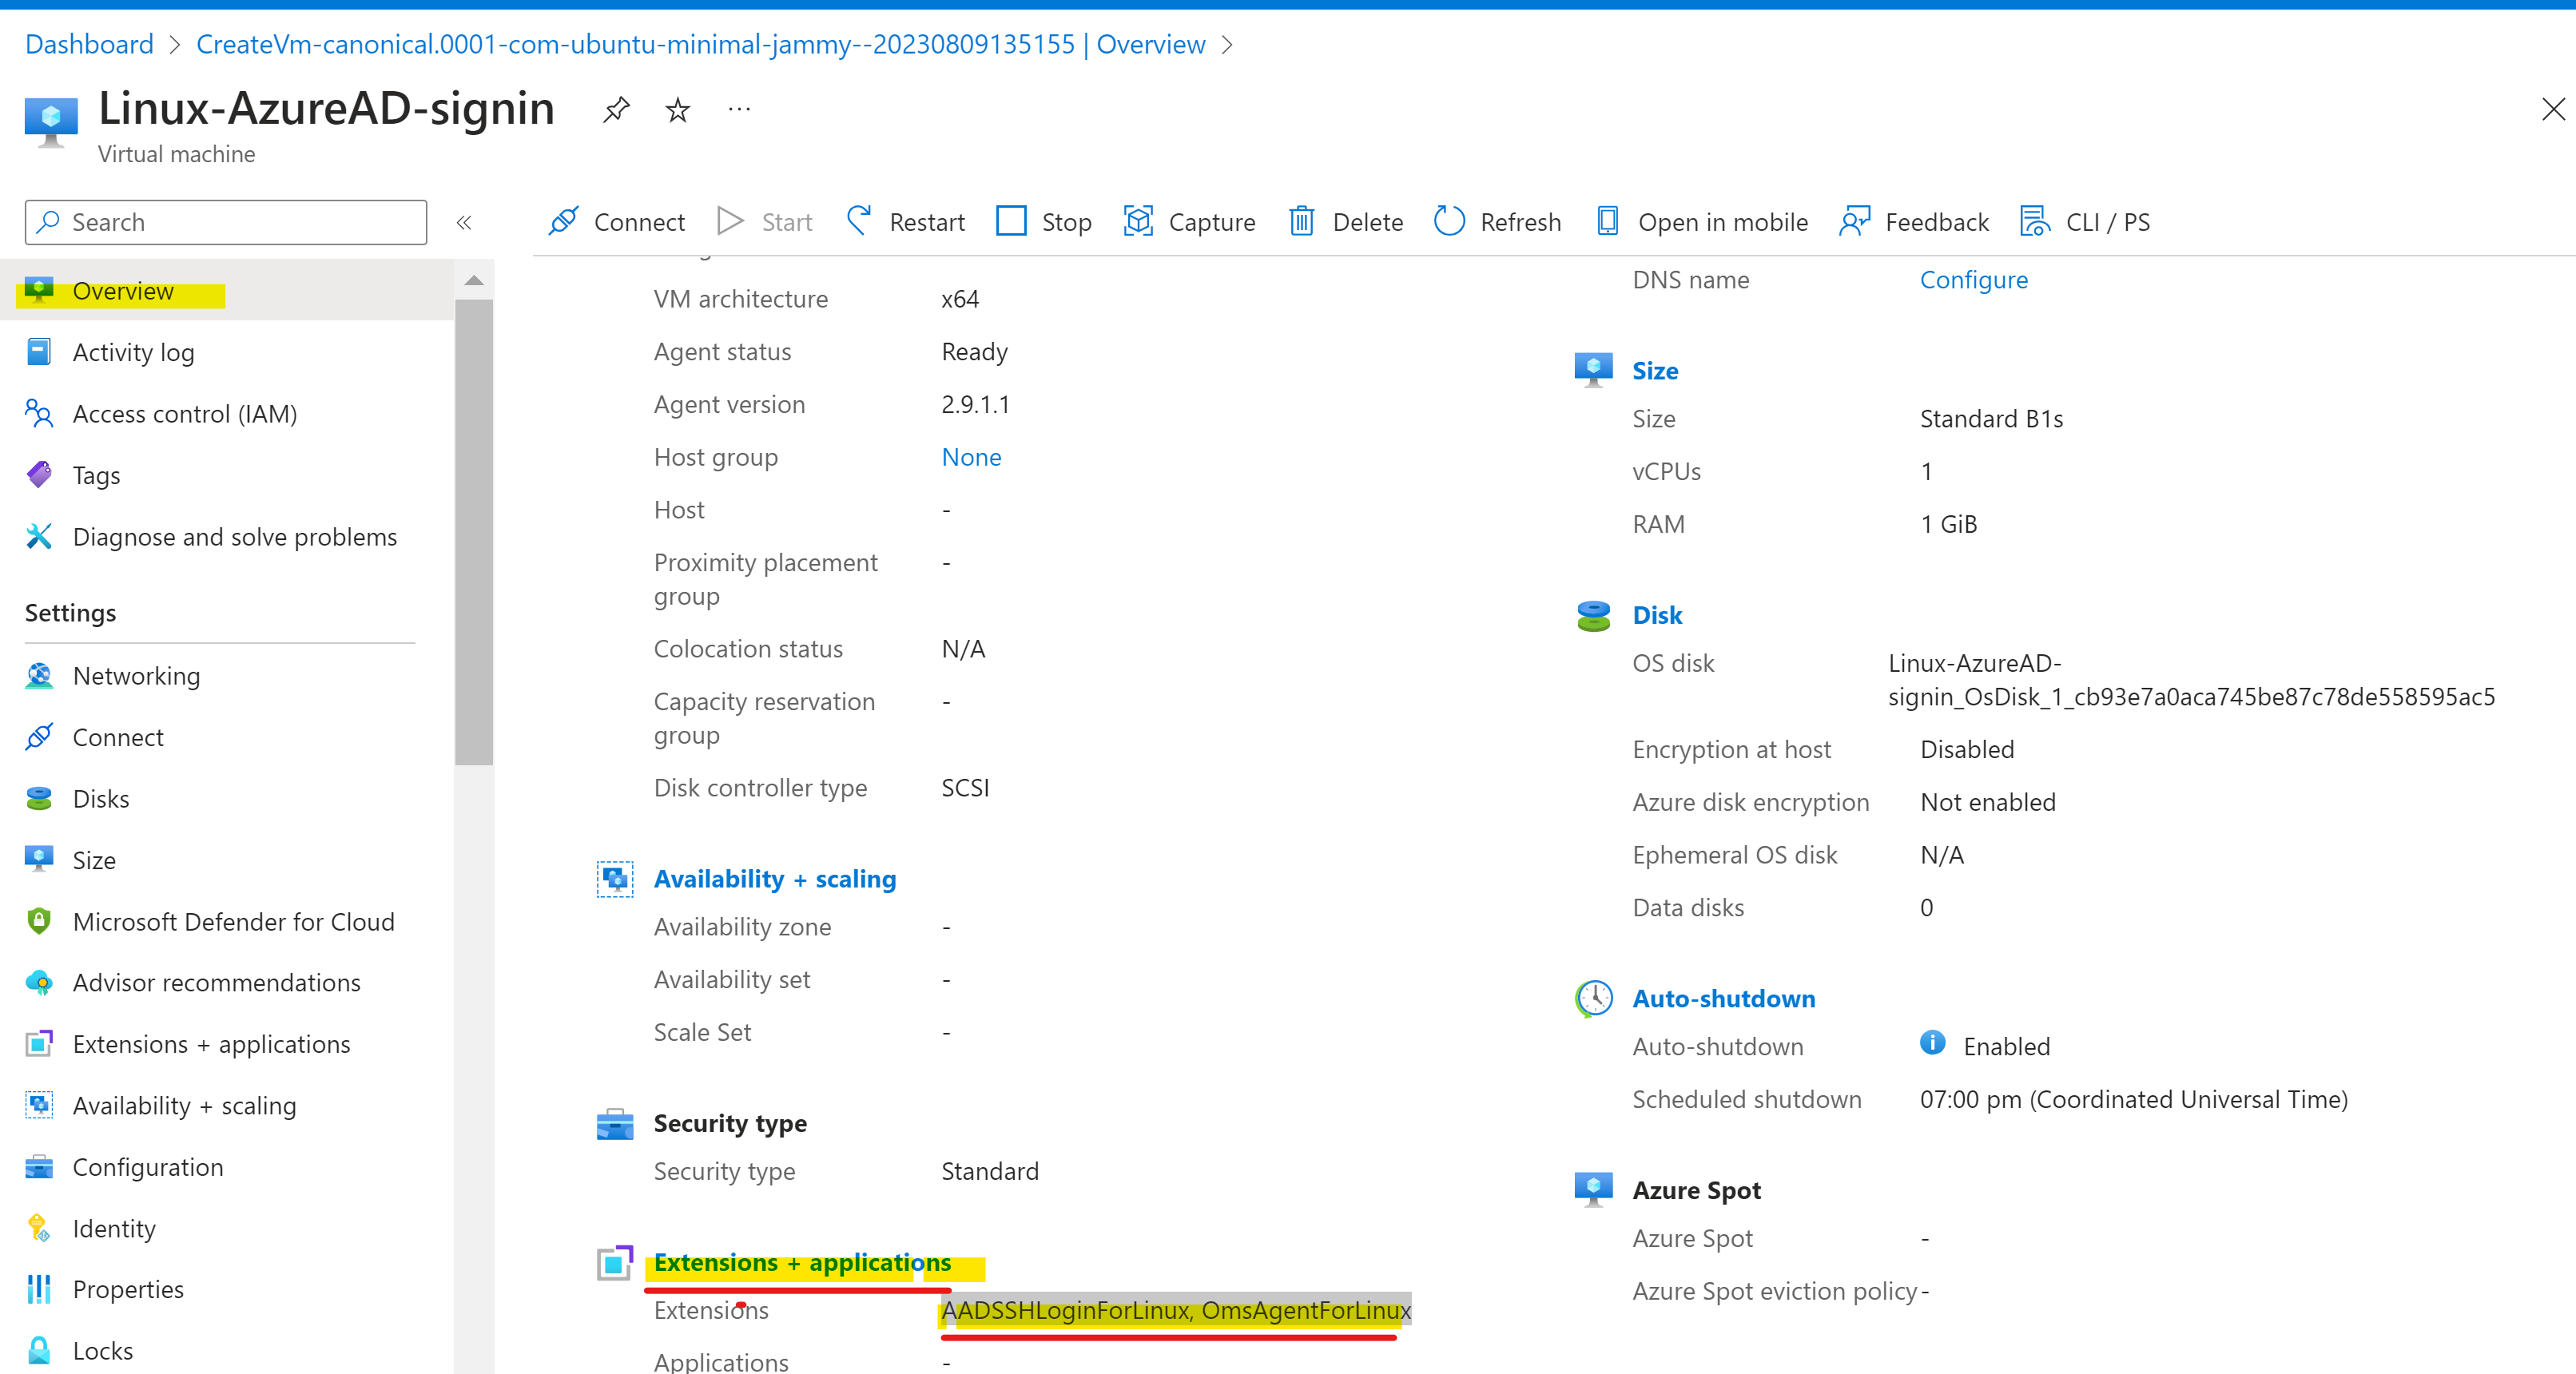
Task: Click the Security type briefcase icon
Action: point(615,1124)
